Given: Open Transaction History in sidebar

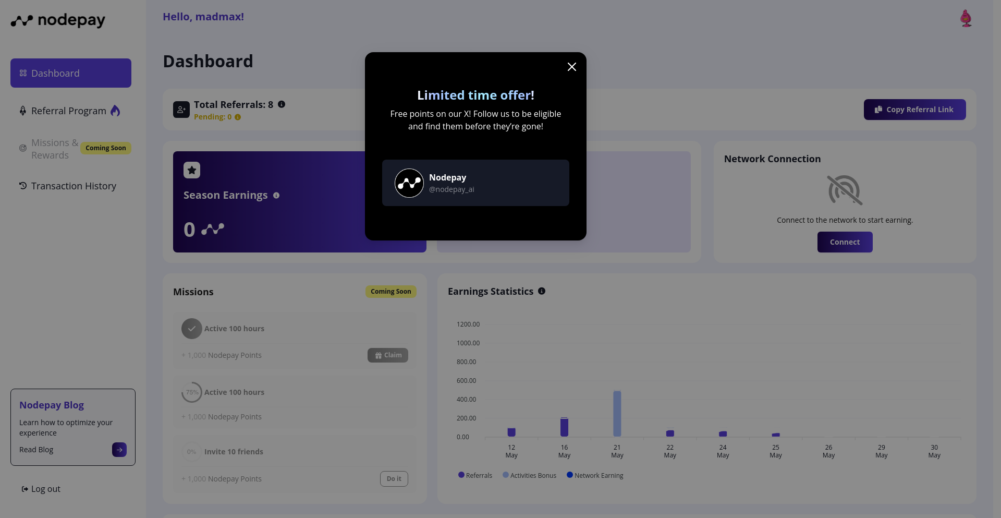Looking at the screenshot, I should (x=68, y=186).
